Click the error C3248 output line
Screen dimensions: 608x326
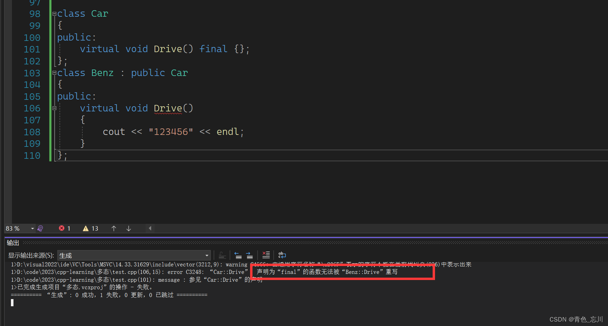pyautogui.click(x=204, y=272)
